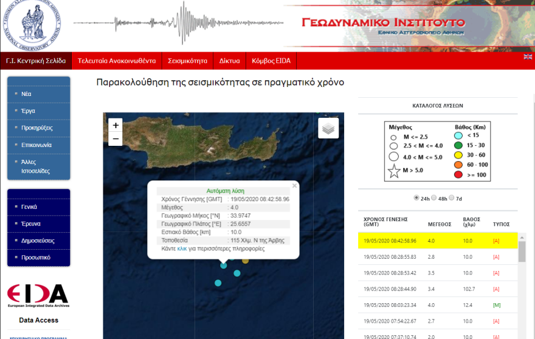
Task: Click the green [M] type marker
Action: pos(497,305)
